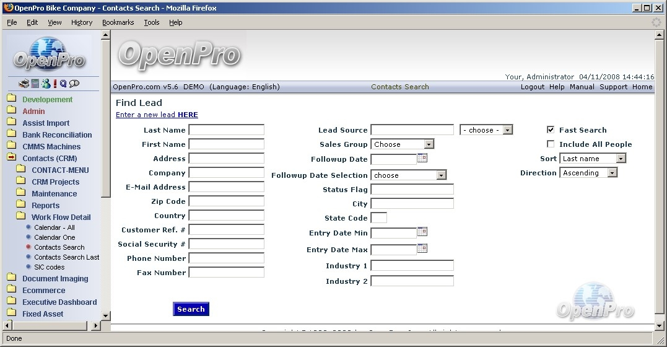
Task: Open the Bookmarks menu in Firefox
Action: pyautogui.click(x=118, y=22)
